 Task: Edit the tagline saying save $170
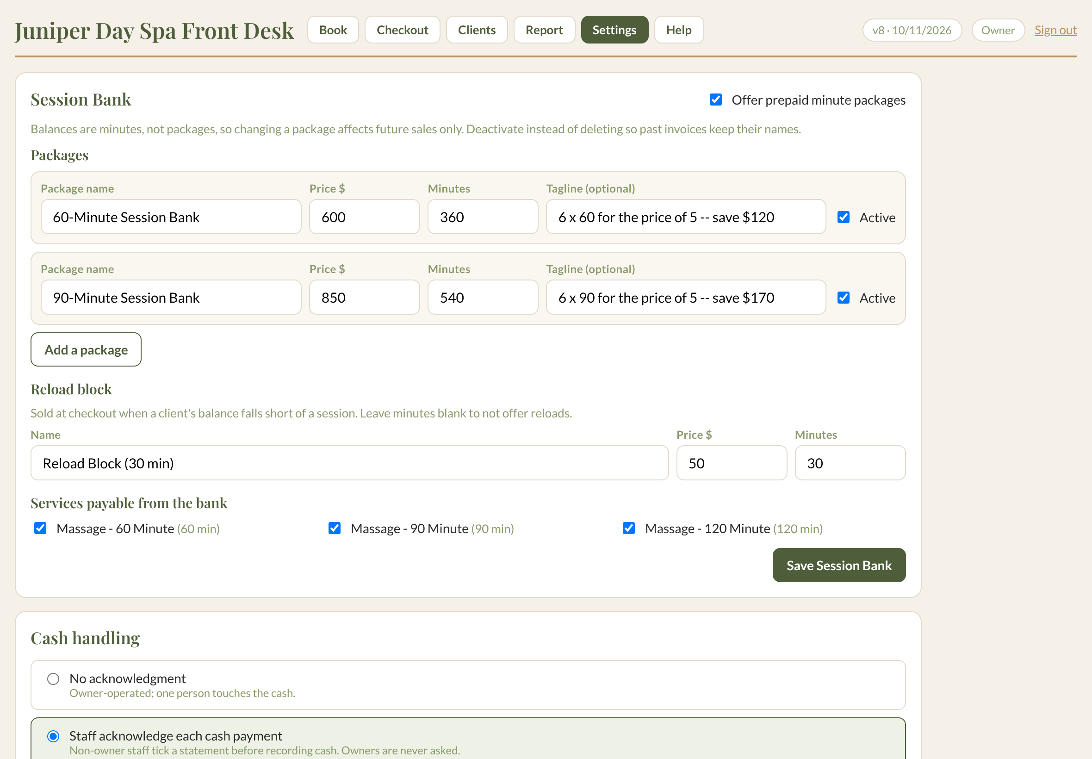tap(686, 297)
